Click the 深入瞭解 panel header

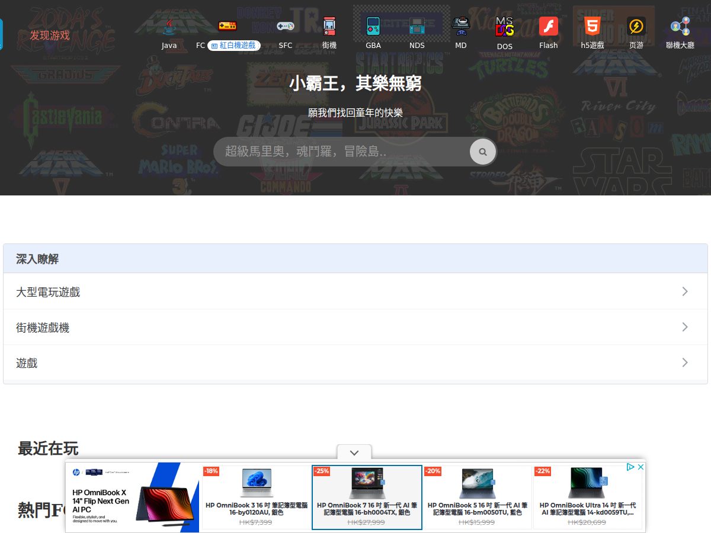(355, 259)
